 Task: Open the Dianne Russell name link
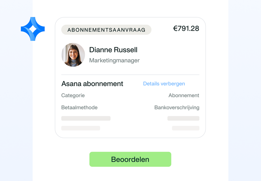[113, 50]
